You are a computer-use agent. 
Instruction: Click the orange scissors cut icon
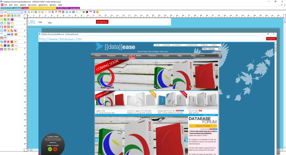(x=5, y=16)
